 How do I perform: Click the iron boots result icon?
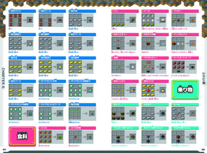(90, 43)
